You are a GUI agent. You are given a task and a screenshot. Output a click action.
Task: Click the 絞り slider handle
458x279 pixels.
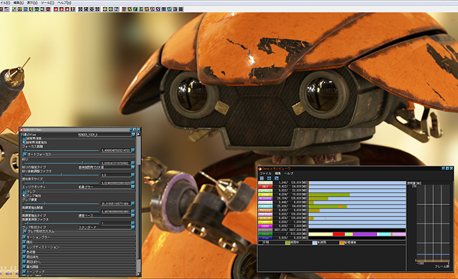pyautogui.click(x=82, y=163)
